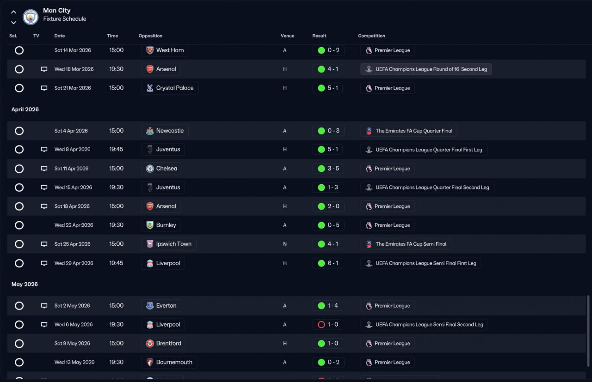The image size is (592, 382).
Task: Click TV icon for Ipswich Town semi final
Action: [44, 244]
